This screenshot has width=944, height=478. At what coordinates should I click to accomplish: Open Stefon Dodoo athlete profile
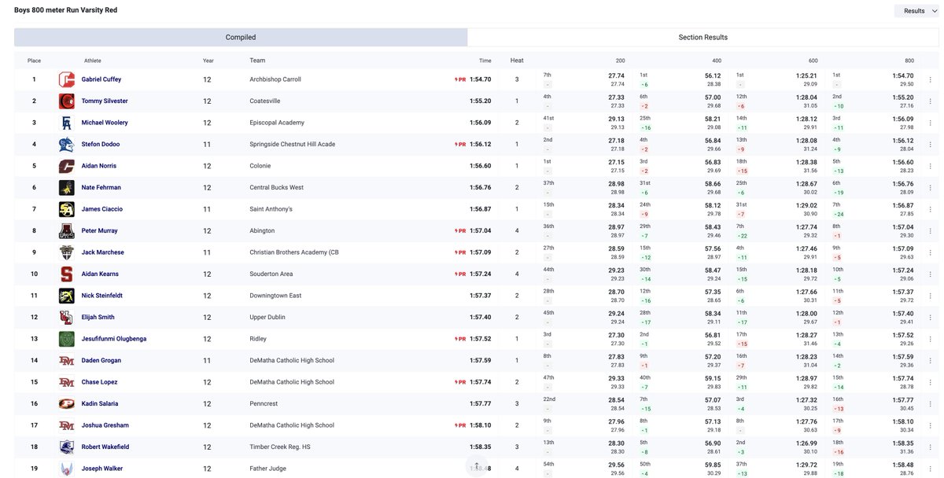[x=100, y=145]
